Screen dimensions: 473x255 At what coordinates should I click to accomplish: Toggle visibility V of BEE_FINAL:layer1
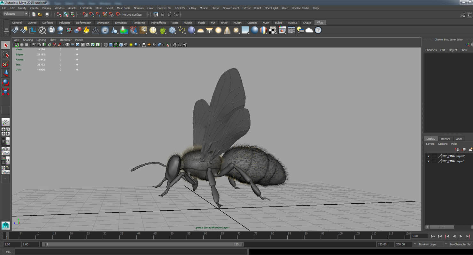(429, 161)
